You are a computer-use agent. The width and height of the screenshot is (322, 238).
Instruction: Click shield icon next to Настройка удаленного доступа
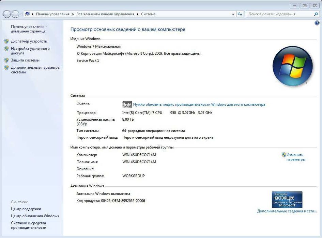(x=6, y=49)
